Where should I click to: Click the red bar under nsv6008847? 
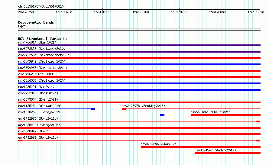(139, 134)
